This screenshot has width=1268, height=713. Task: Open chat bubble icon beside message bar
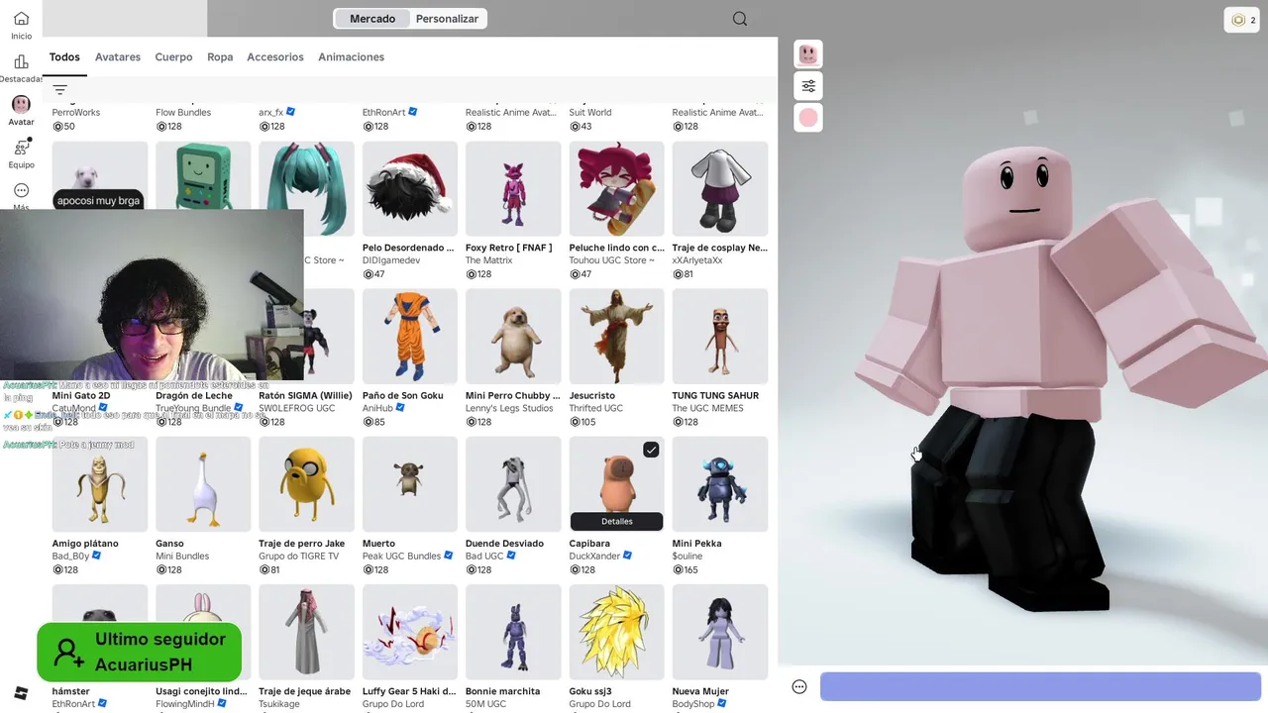point(799,687)
